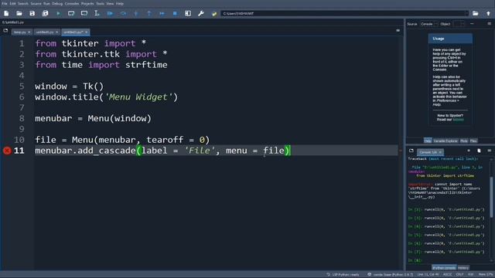Open the editor Browse tabs icon

click(x=5, y=31)
